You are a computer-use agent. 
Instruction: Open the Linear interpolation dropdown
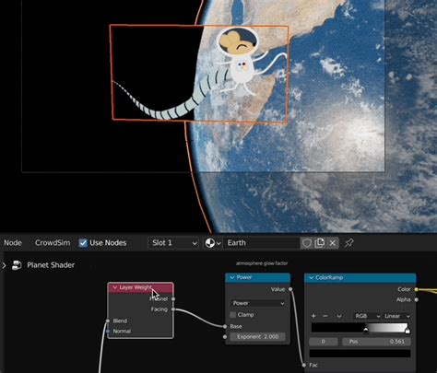pyautogui.click(x=396, y=316)
